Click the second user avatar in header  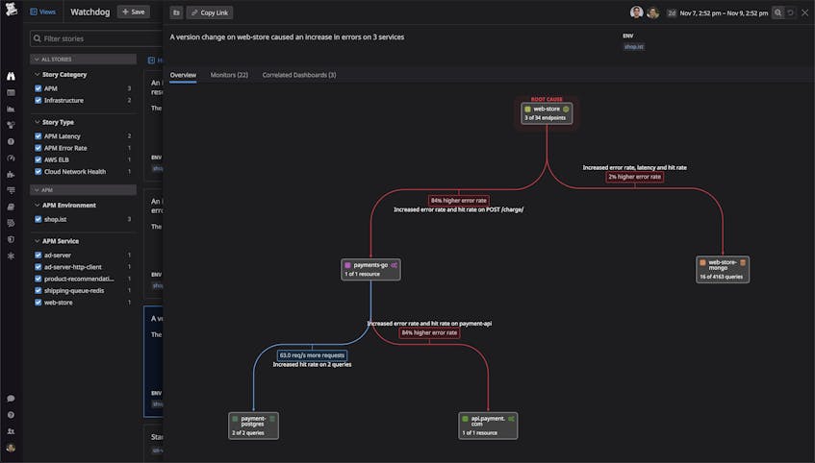(652, 13)
